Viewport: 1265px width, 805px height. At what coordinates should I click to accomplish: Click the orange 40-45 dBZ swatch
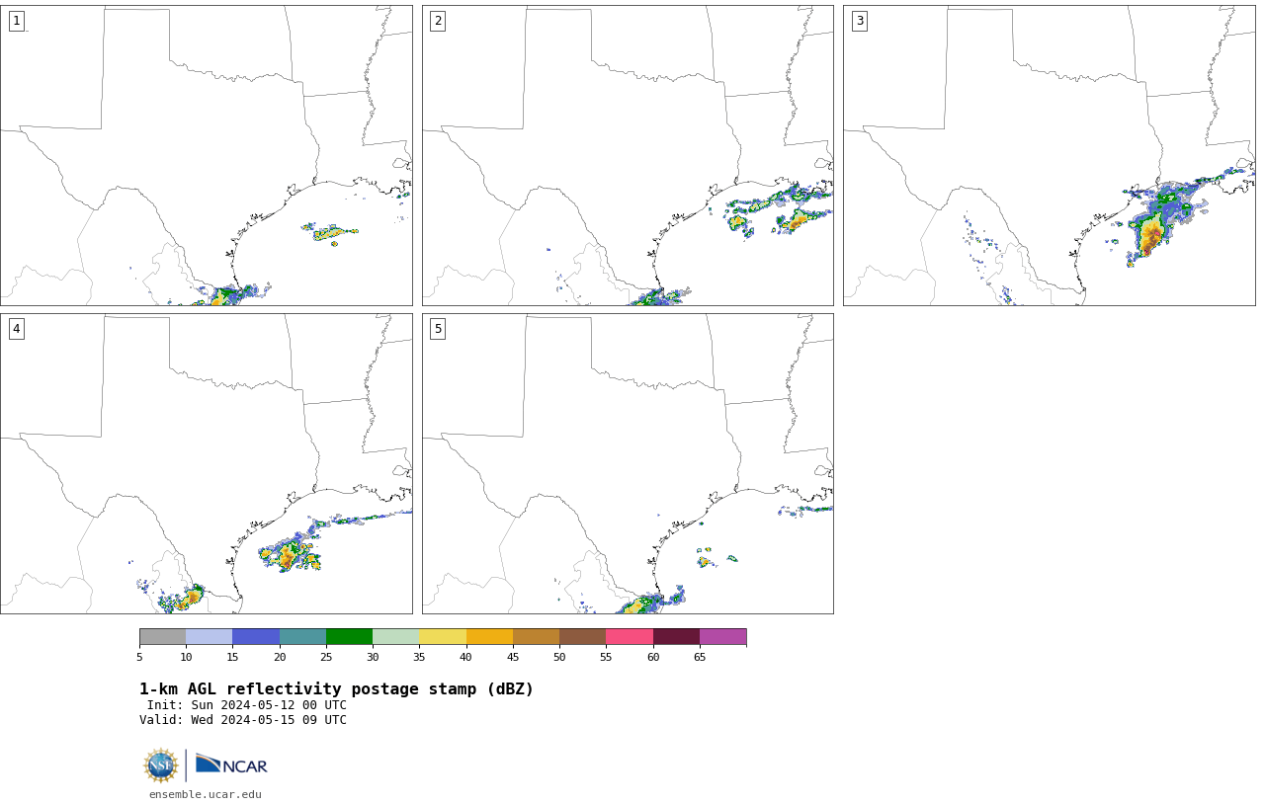489,636
